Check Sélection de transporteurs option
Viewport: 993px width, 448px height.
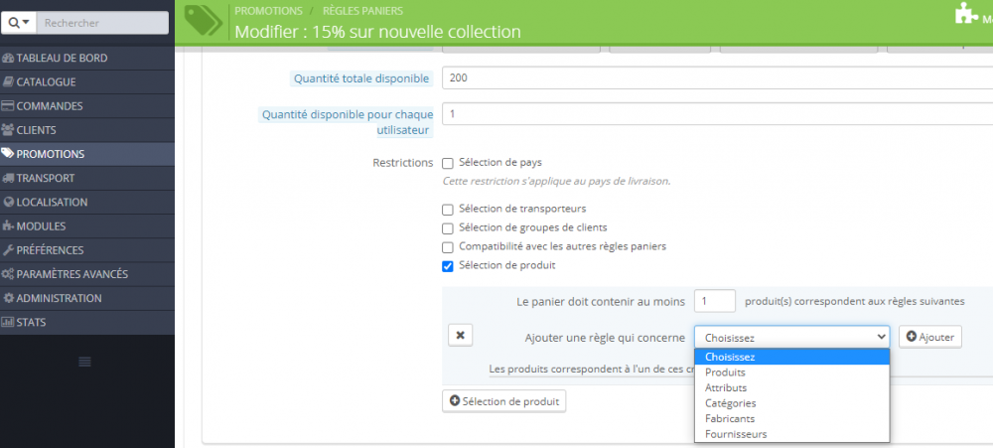point(448,210)
